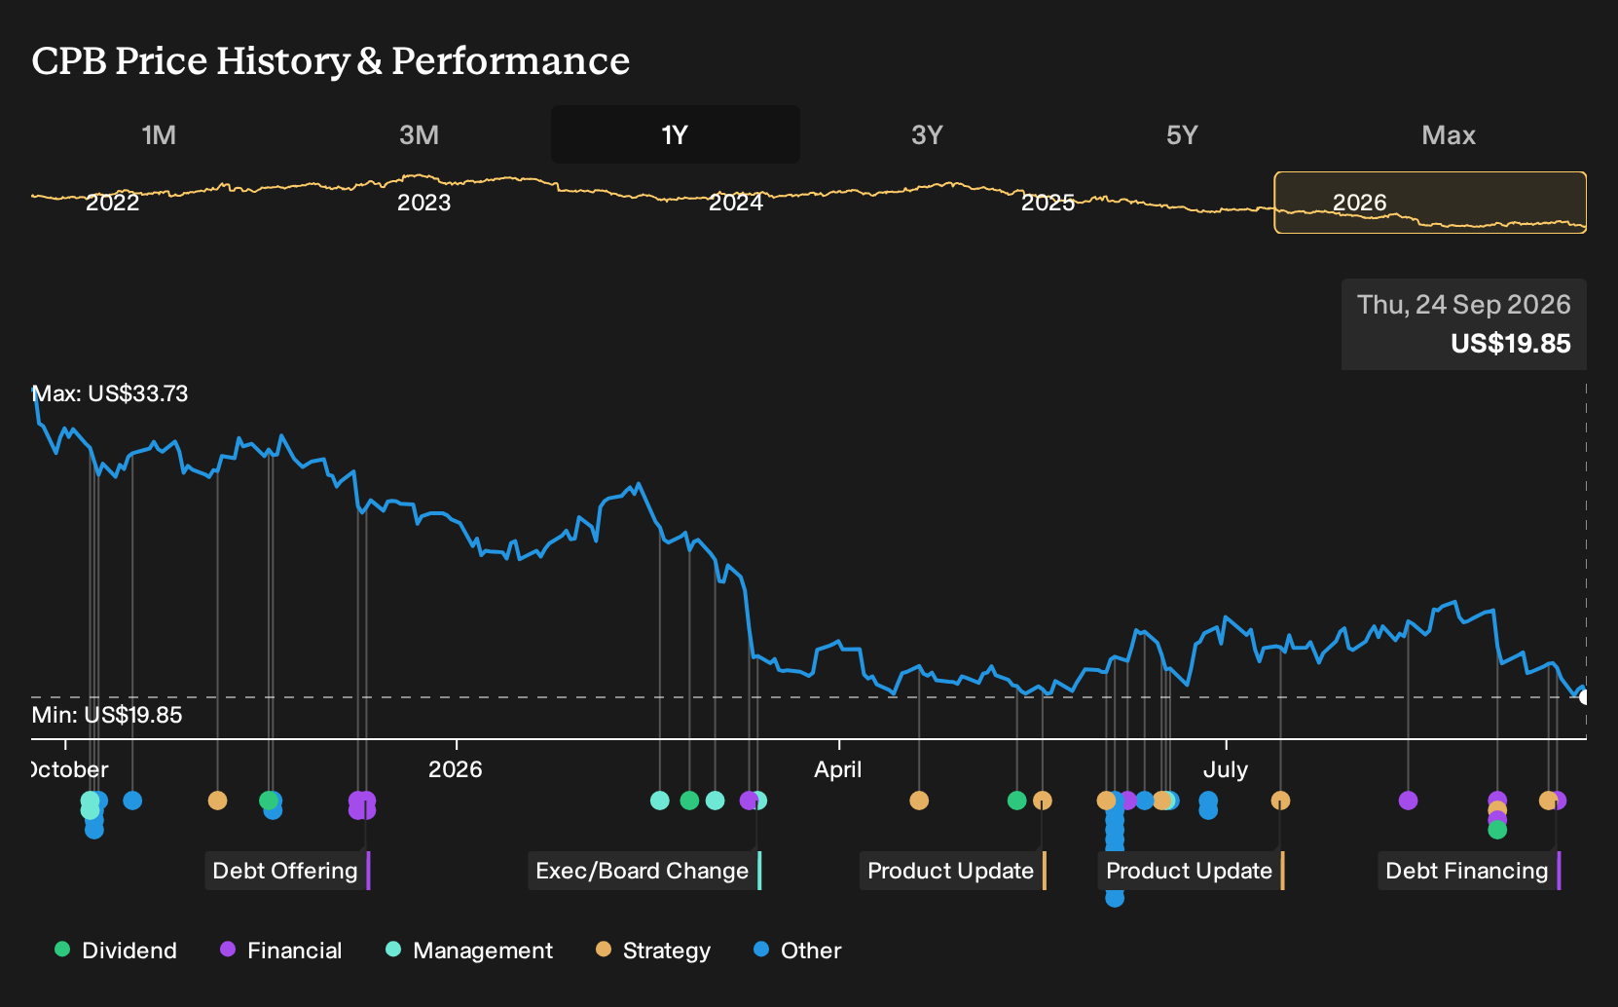Select the 3M time range tab
Viewport: 1618px width, 1007px height.
[x=419, y=135]
